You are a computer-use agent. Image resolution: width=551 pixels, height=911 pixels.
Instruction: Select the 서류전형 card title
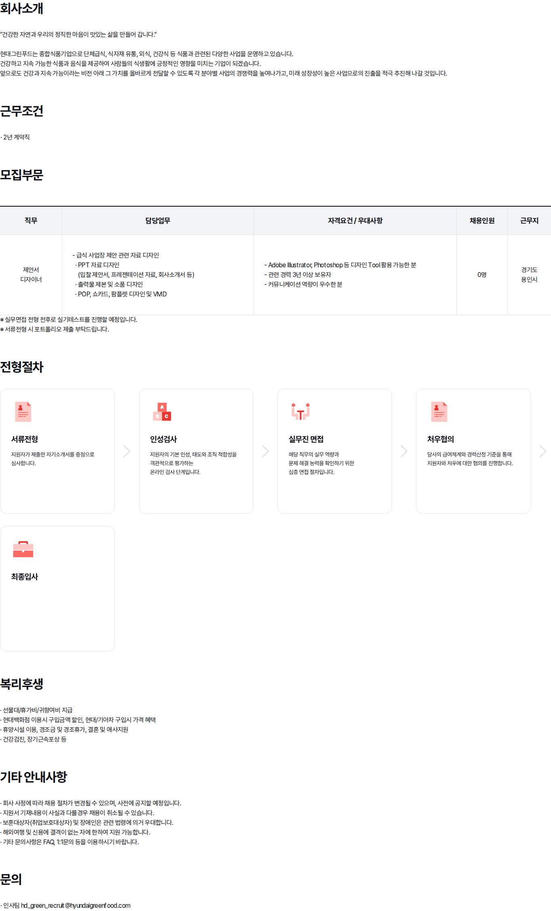pos(25,439)
